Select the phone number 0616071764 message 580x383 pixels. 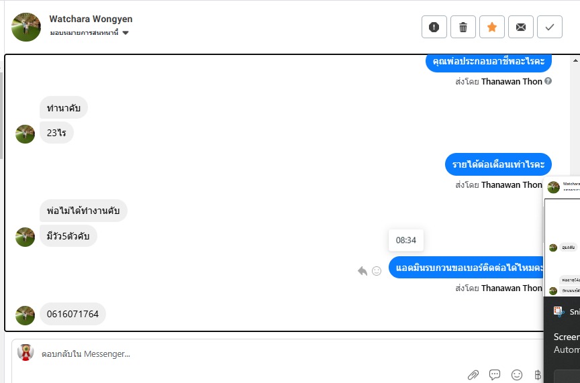(x=72, y=314)
